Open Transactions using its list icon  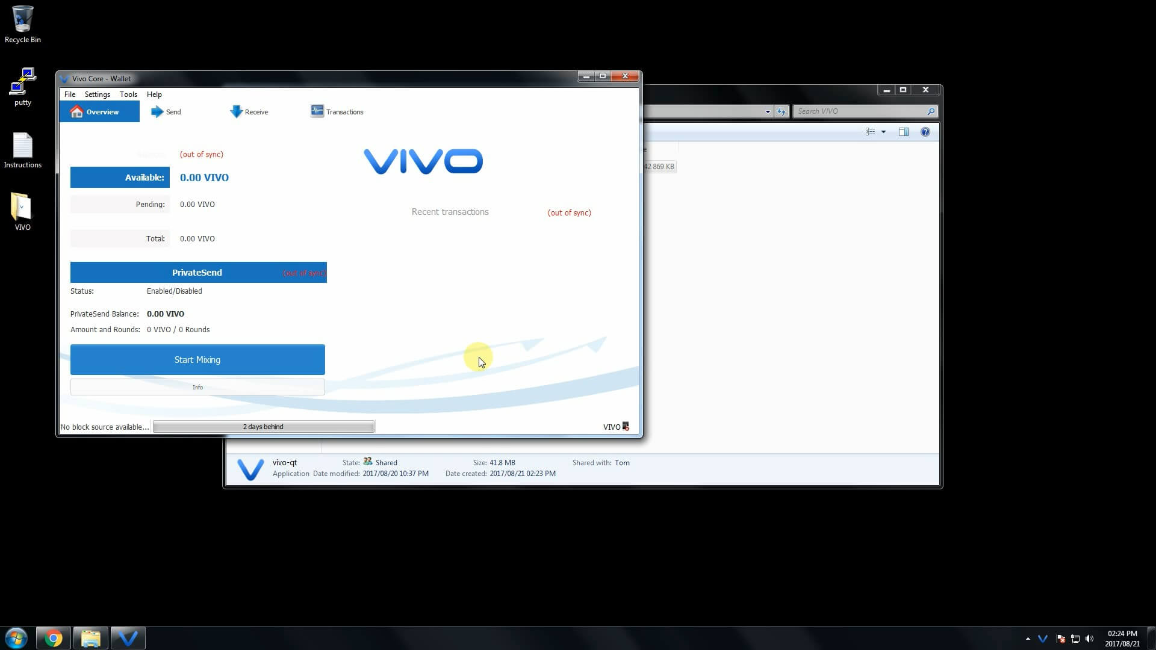coord(317,111)
